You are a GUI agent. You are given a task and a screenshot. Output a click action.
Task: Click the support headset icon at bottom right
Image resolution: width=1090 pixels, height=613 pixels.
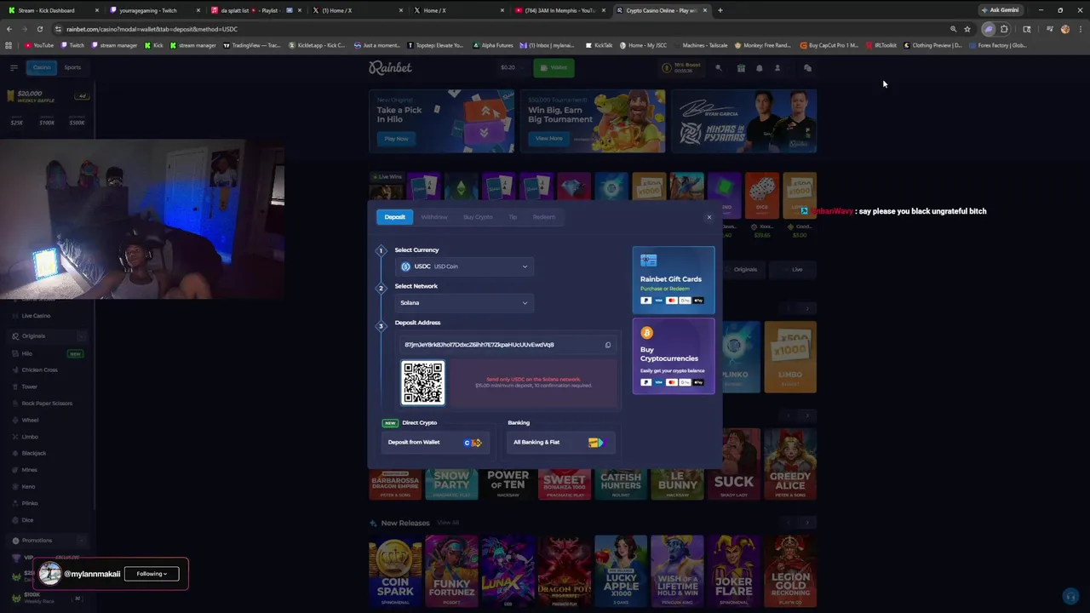[1070, 596]
